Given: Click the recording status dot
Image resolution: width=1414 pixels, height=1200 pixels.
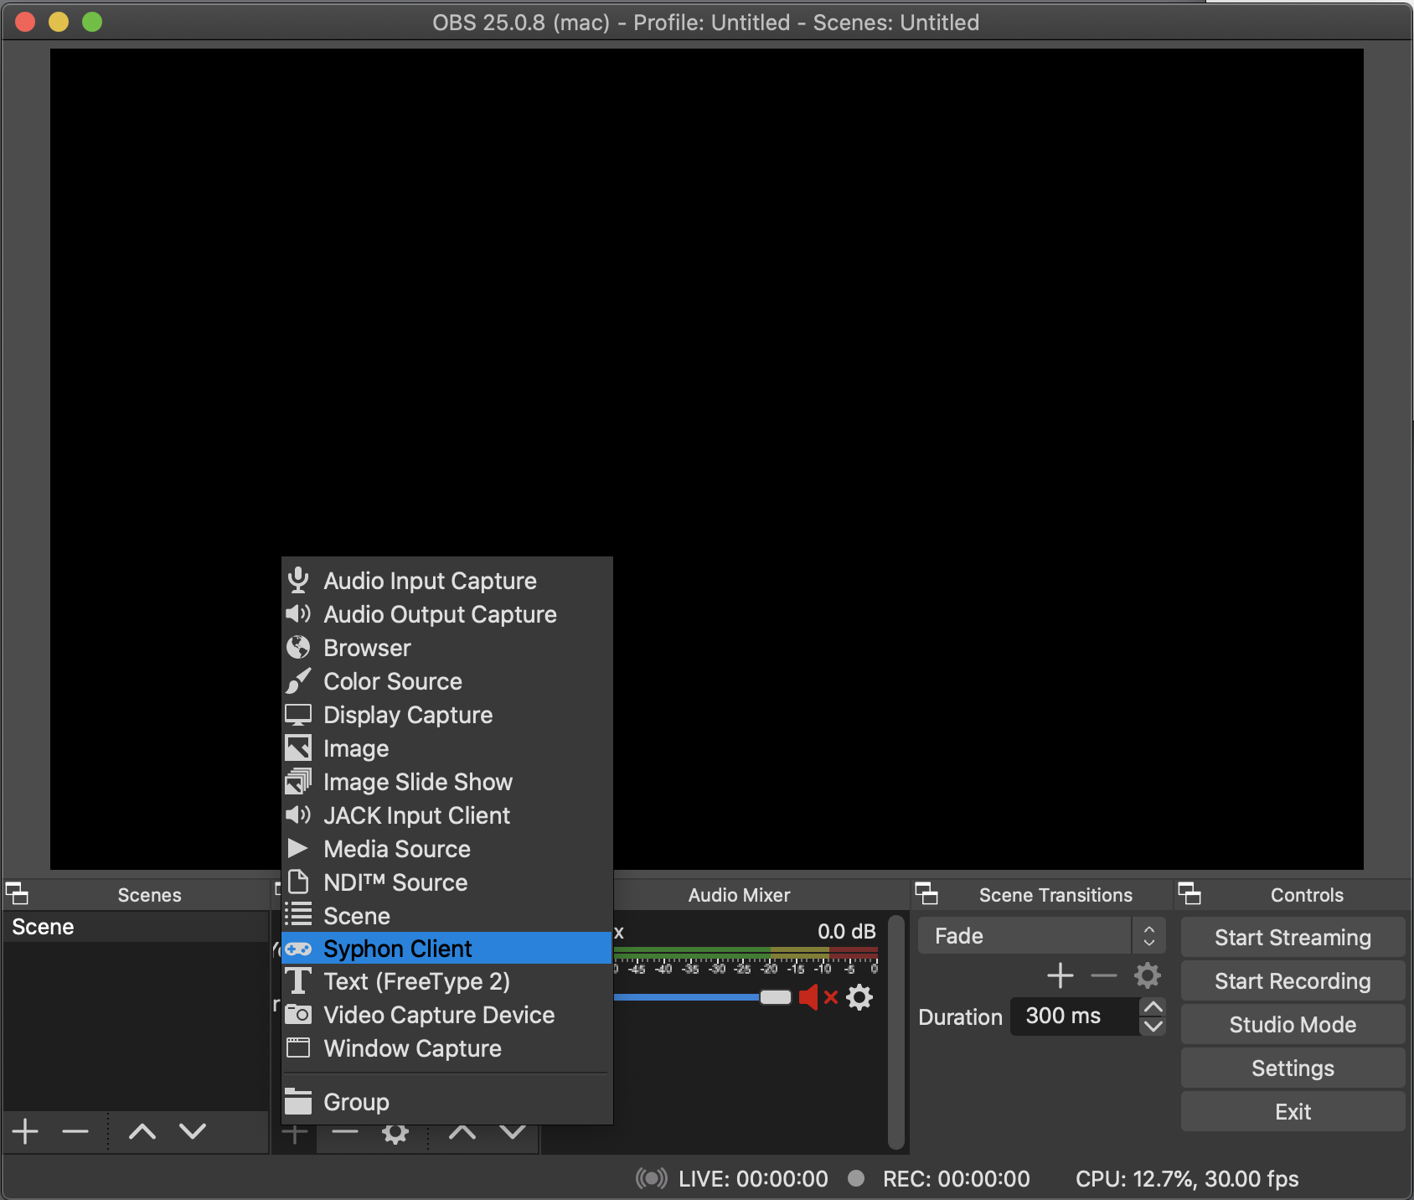Looking at the screenshot, I should click(x=856, y=1178).
